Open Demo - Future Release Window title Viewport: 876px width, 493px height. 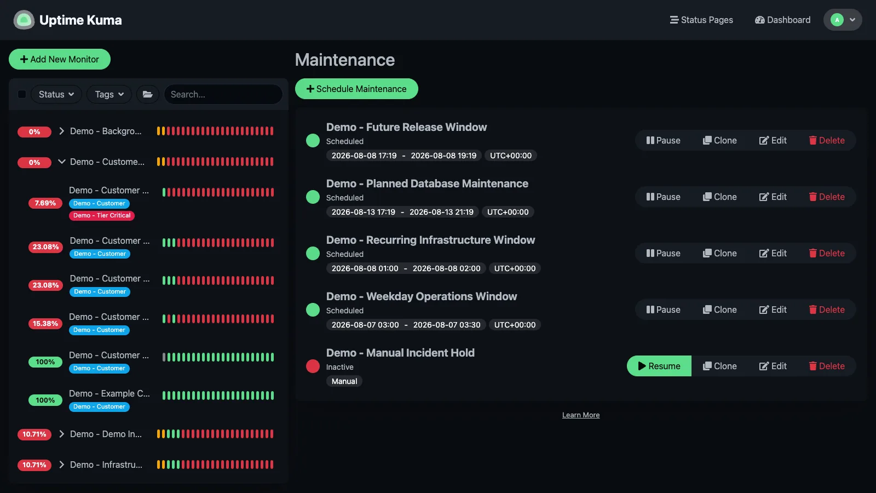coord(406,127)
